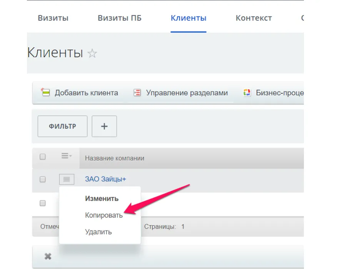
Task: Switch to the Контекст tab
Action: (254, 18)
